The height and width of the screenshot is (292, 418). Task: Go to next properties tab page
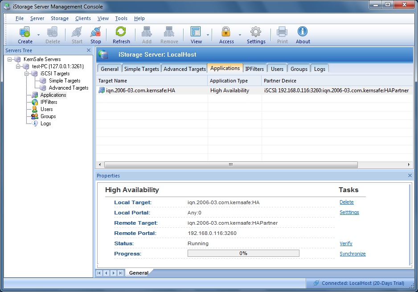(x=114, y=273)
